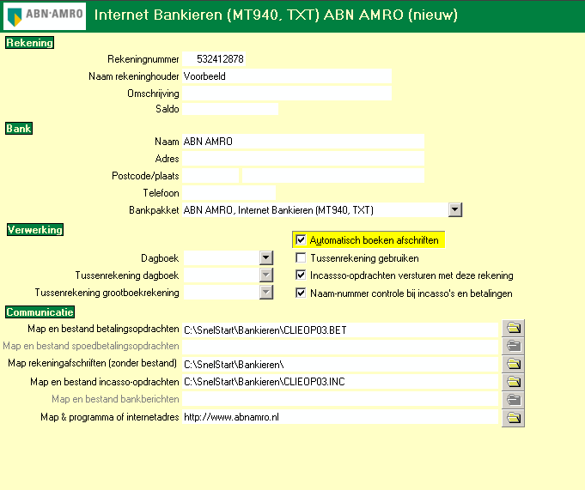Browse for programma of internetadres
The width and height of the screenshot is (585, 490).
coord(513,418)
